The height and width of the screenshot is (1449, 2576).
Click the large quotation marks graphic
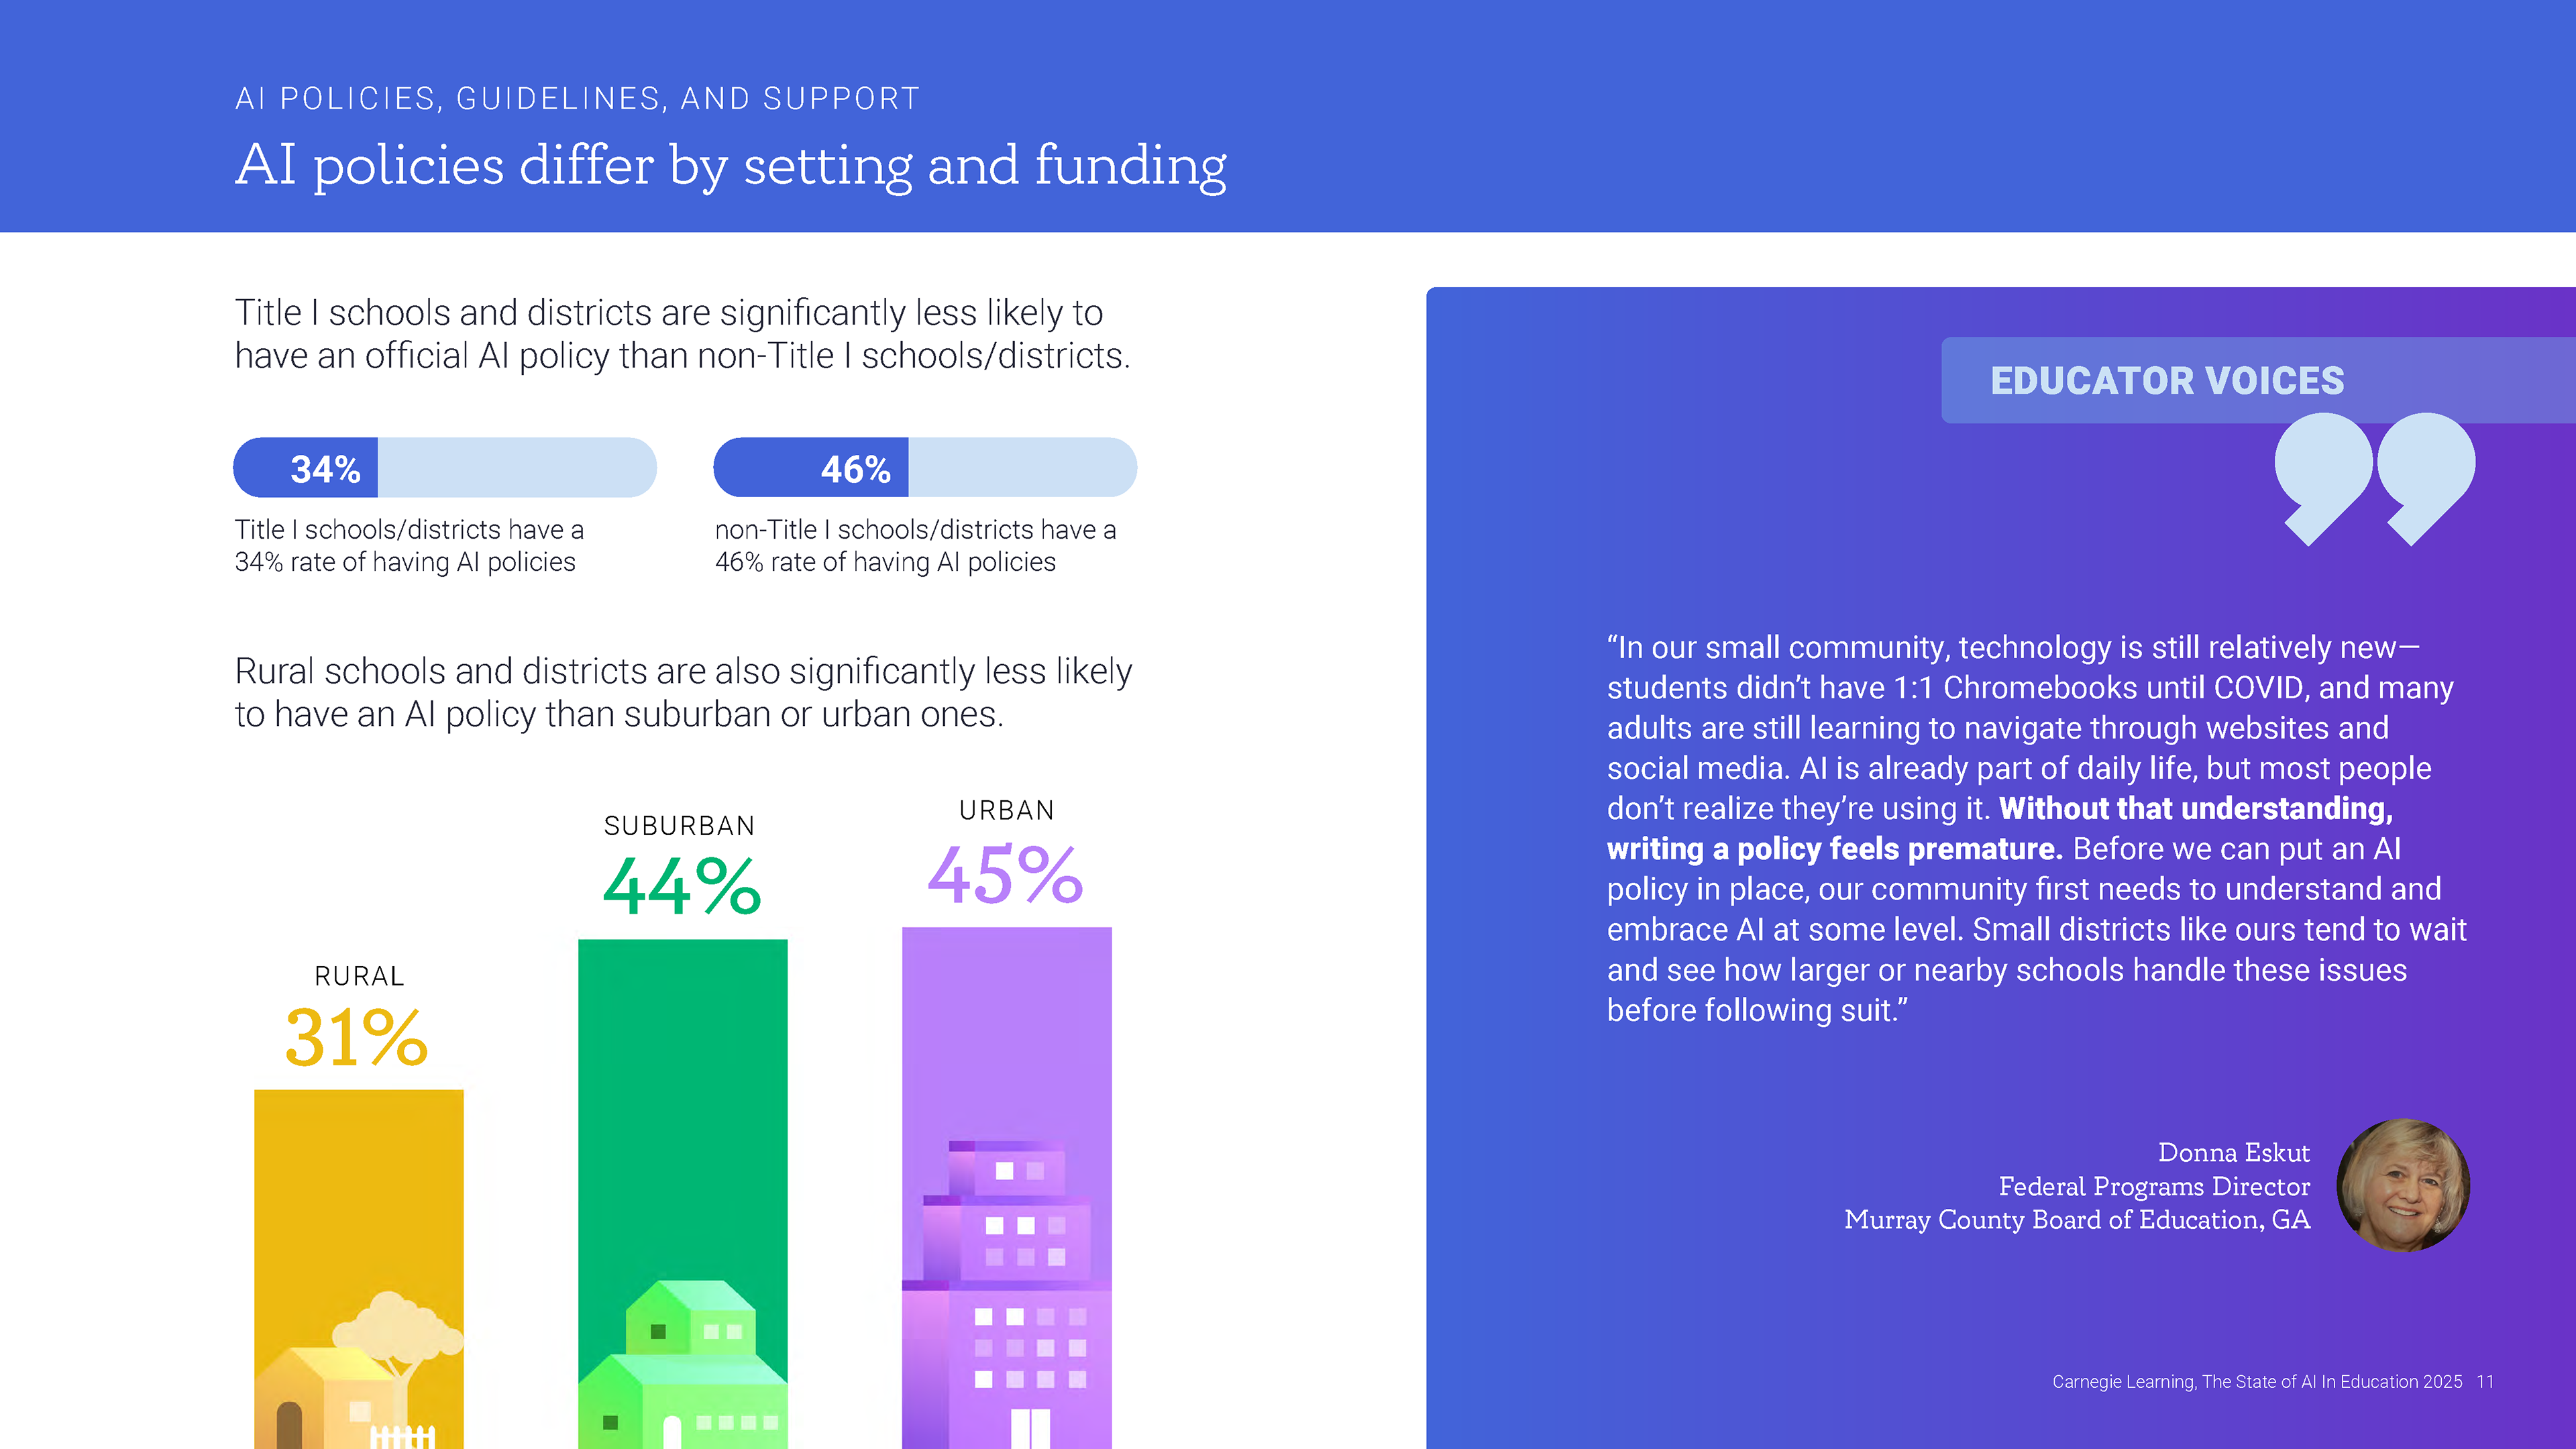tap(2374, 479)
